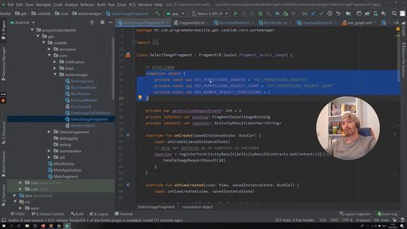Open the Android project view dropdown
Screen dimensions: 407x229
click(x=22, y=23)
